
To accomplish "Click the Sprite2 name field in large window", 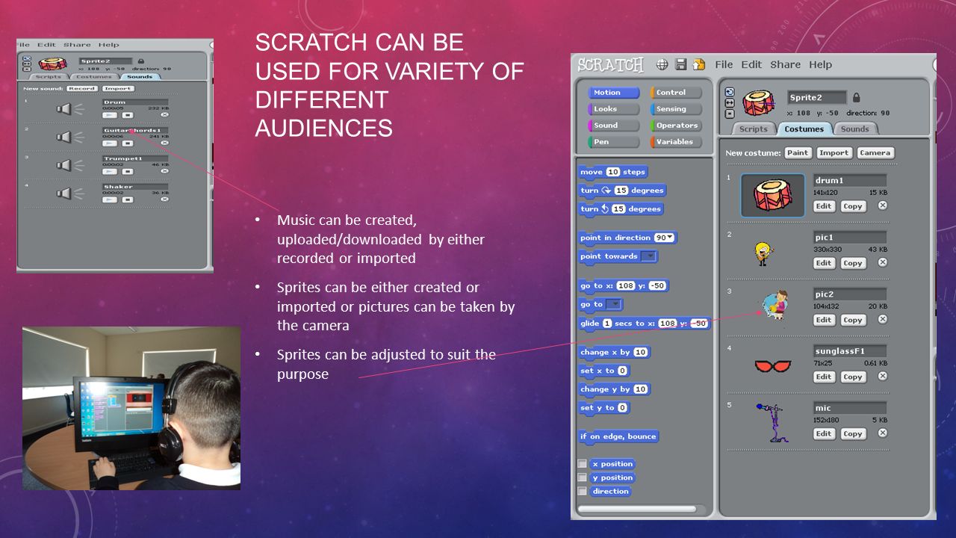I will [817, 97].
